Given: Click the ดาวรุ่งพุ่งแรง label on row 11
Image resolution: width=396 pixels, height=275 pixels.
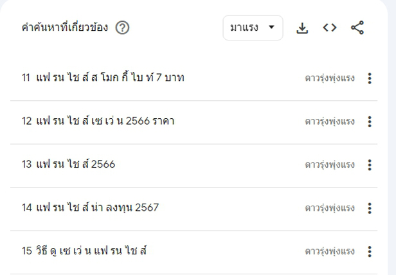Looking at the screenshot, I should point(330,78).
